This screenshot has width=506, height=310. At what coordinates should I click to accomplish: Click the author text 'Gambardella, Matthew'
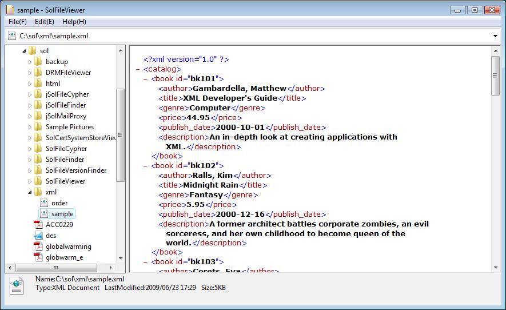coord(240,89)
